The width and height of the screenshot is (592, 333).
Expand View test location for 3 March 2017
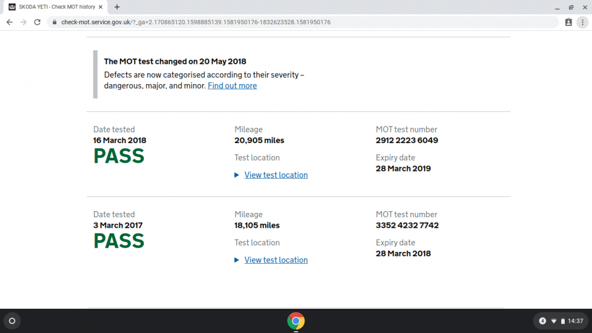pos(276,260)
